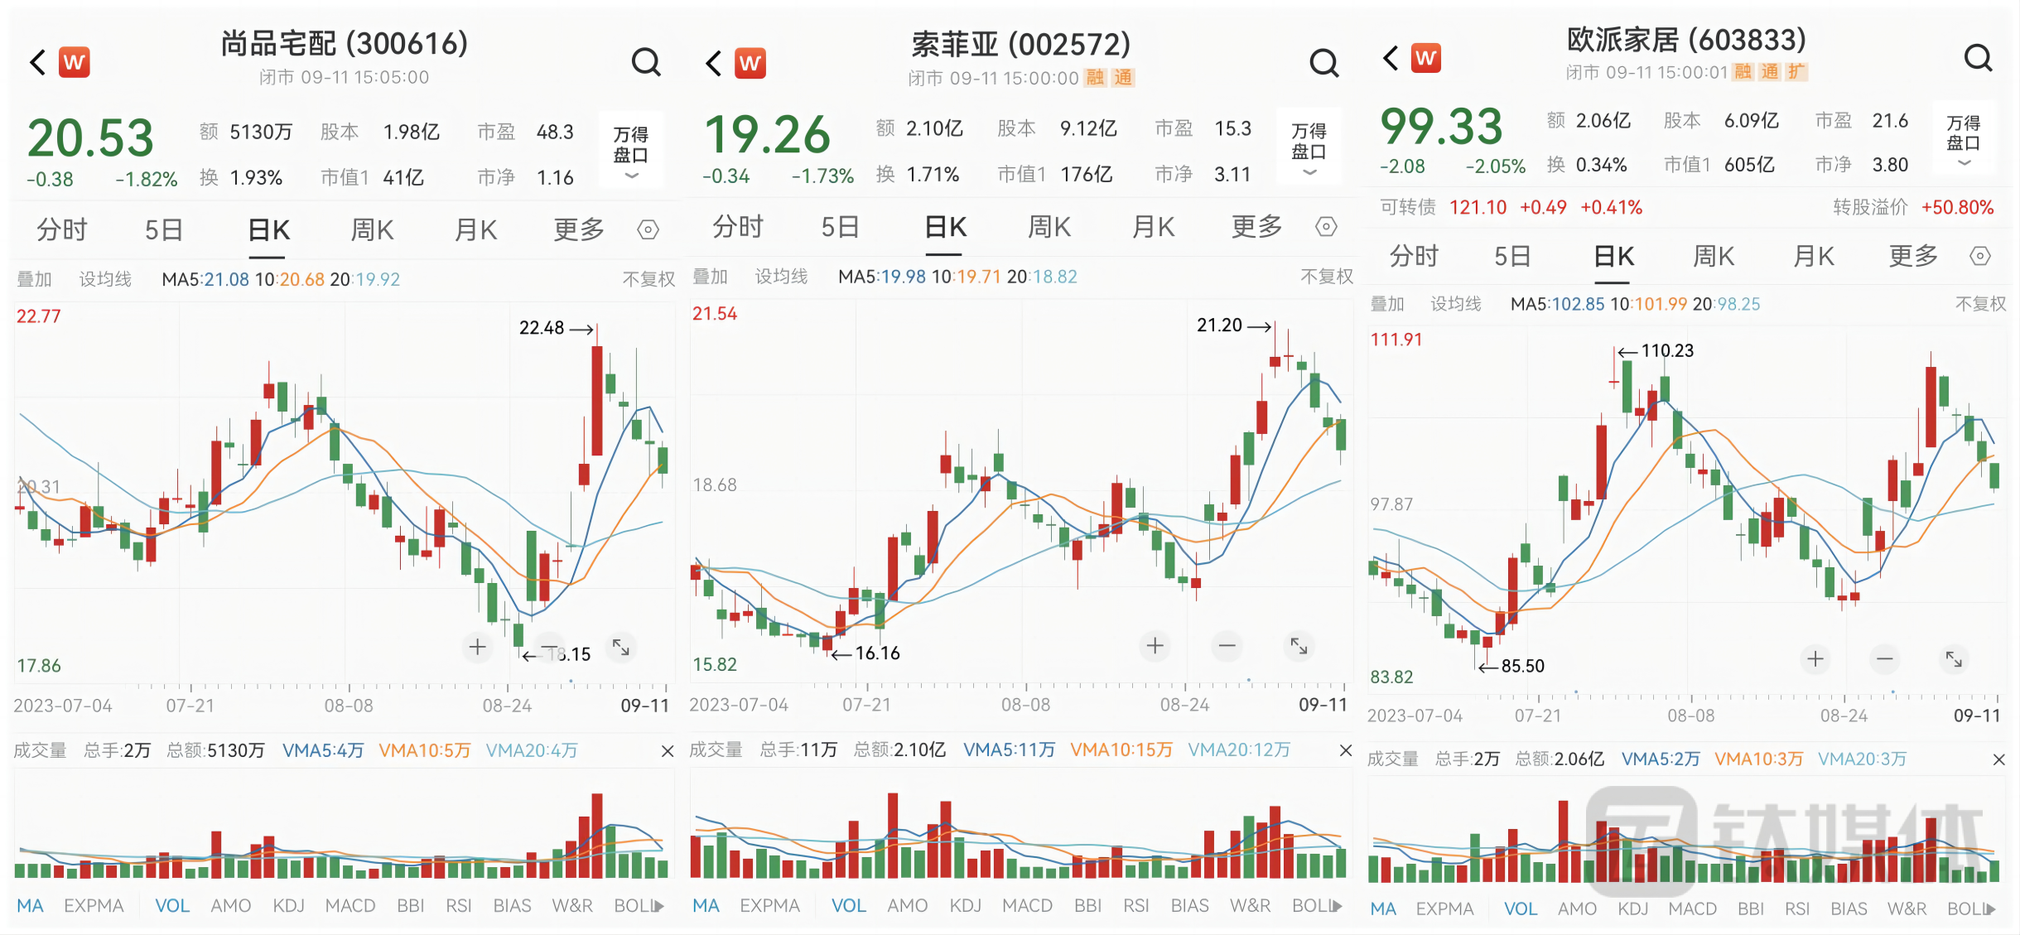Zoom in on 尚品宅配 K-line chart
The width and height of the screenshot is (2020, 935).
477,646
